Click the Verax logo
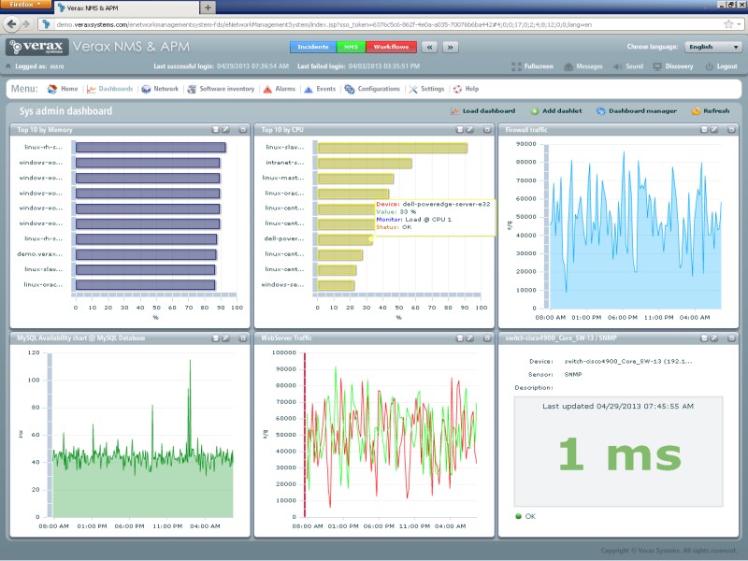This screenshot has width=748, height=561. [x=37, y=47]
